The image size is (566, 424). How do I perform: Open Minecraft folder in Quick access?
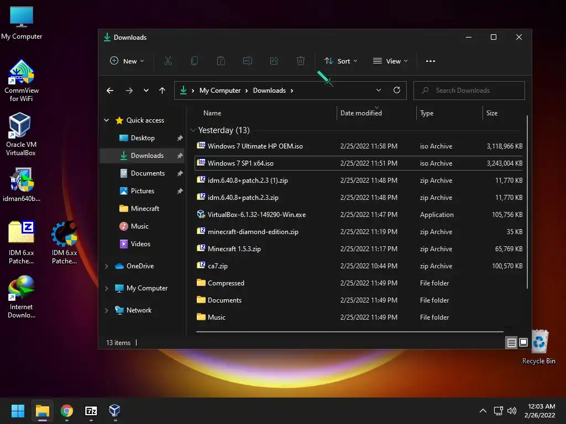142,209
